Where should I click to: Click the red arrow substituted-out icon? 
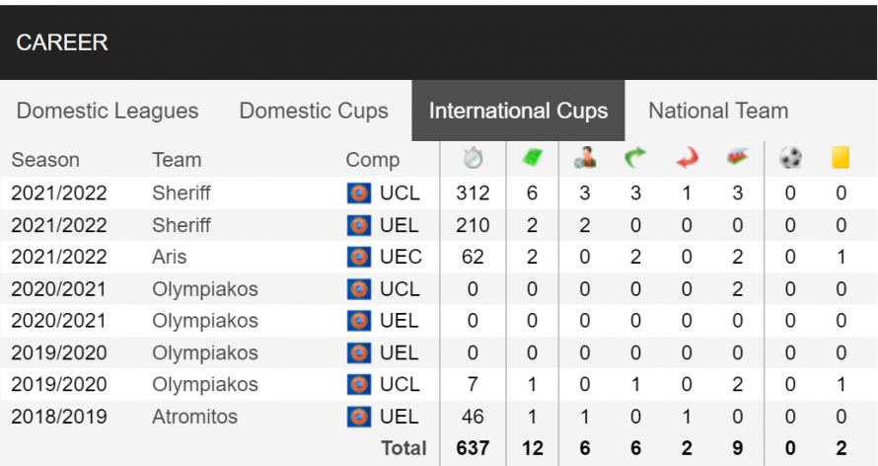coord(687,158)
